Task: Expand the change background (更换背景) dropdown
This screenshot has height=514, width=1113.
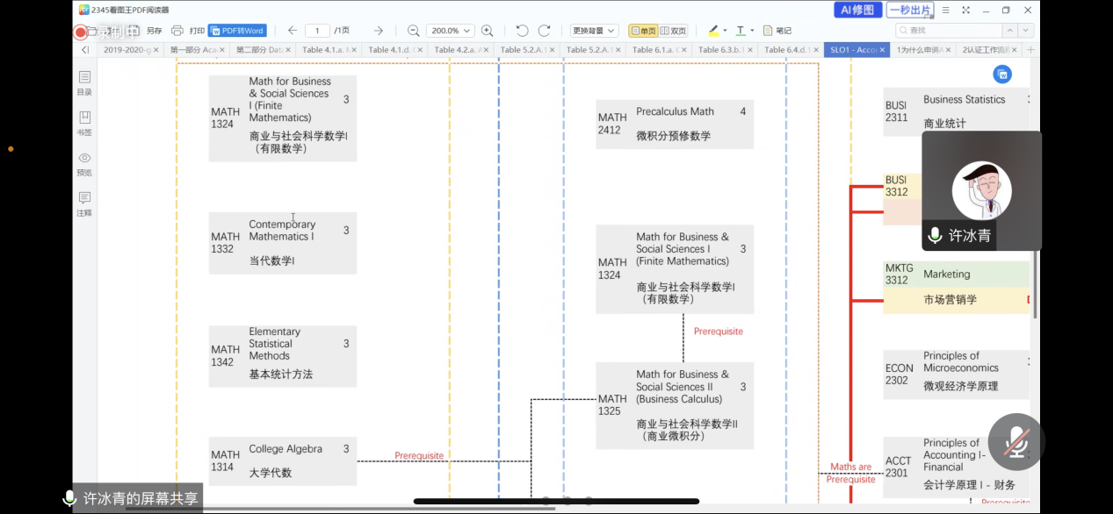Action: [594, 31]
